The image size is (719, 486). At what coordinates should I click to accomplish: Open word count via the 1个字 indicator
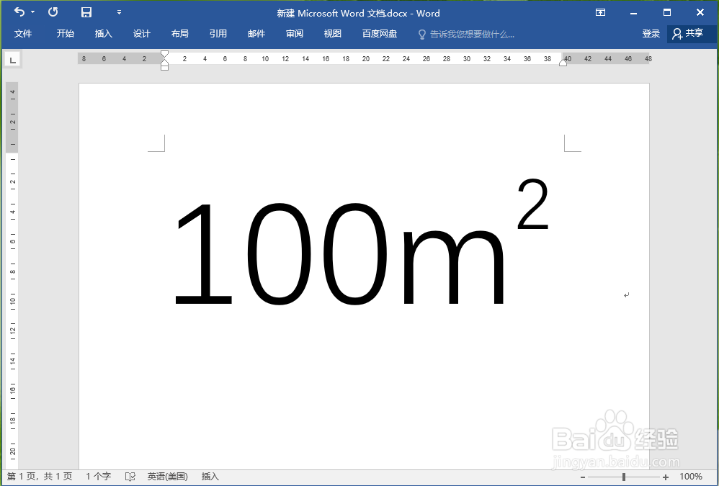[98, 476]
